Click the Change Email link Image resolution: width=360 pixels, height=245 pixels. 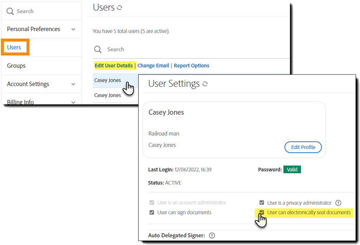[153, 65]
